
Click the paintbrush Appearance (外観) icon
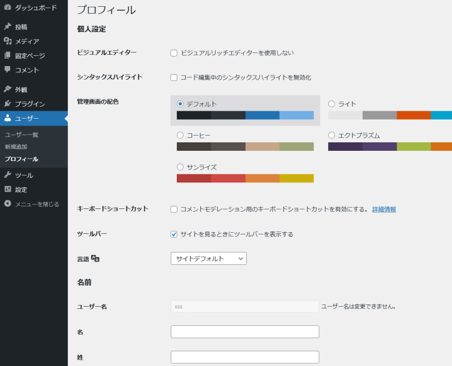point(7,89)
